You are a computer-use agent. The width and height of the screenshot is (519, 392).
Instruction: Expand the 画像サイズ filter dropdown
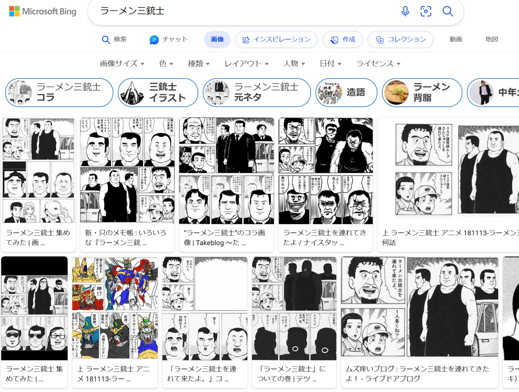122,63
